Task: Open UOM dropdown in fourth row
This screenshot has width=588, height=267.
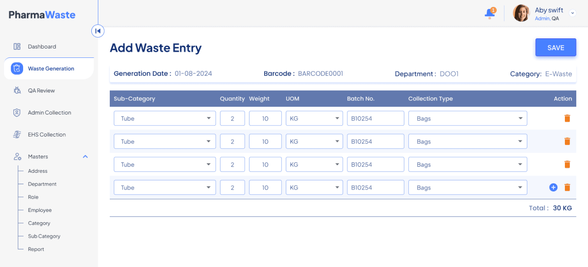Action: click(x=314, y=188)
